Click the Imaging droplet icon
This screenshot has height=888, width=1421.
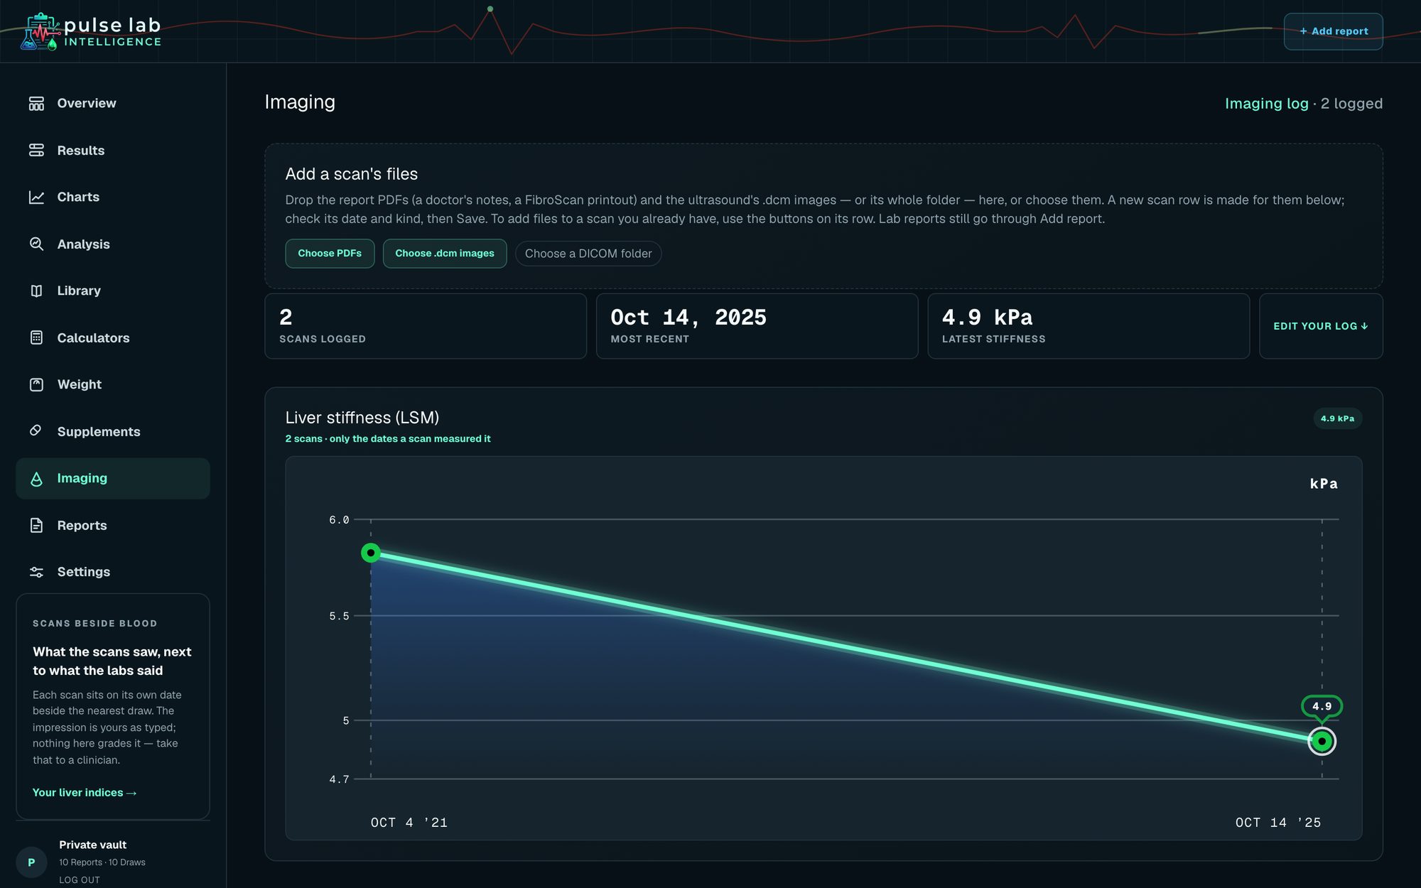[36, 479]
